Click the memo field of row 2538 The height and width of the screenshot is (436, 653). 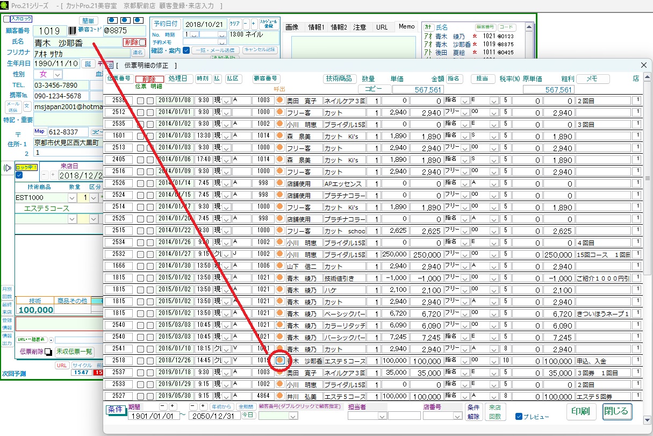602,101
